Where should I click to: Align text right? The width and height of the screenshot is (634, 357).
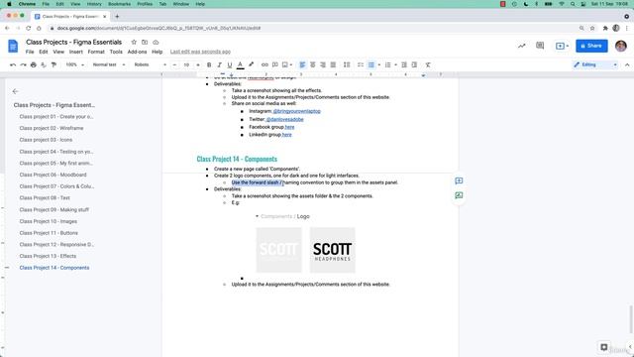point(323,64)
